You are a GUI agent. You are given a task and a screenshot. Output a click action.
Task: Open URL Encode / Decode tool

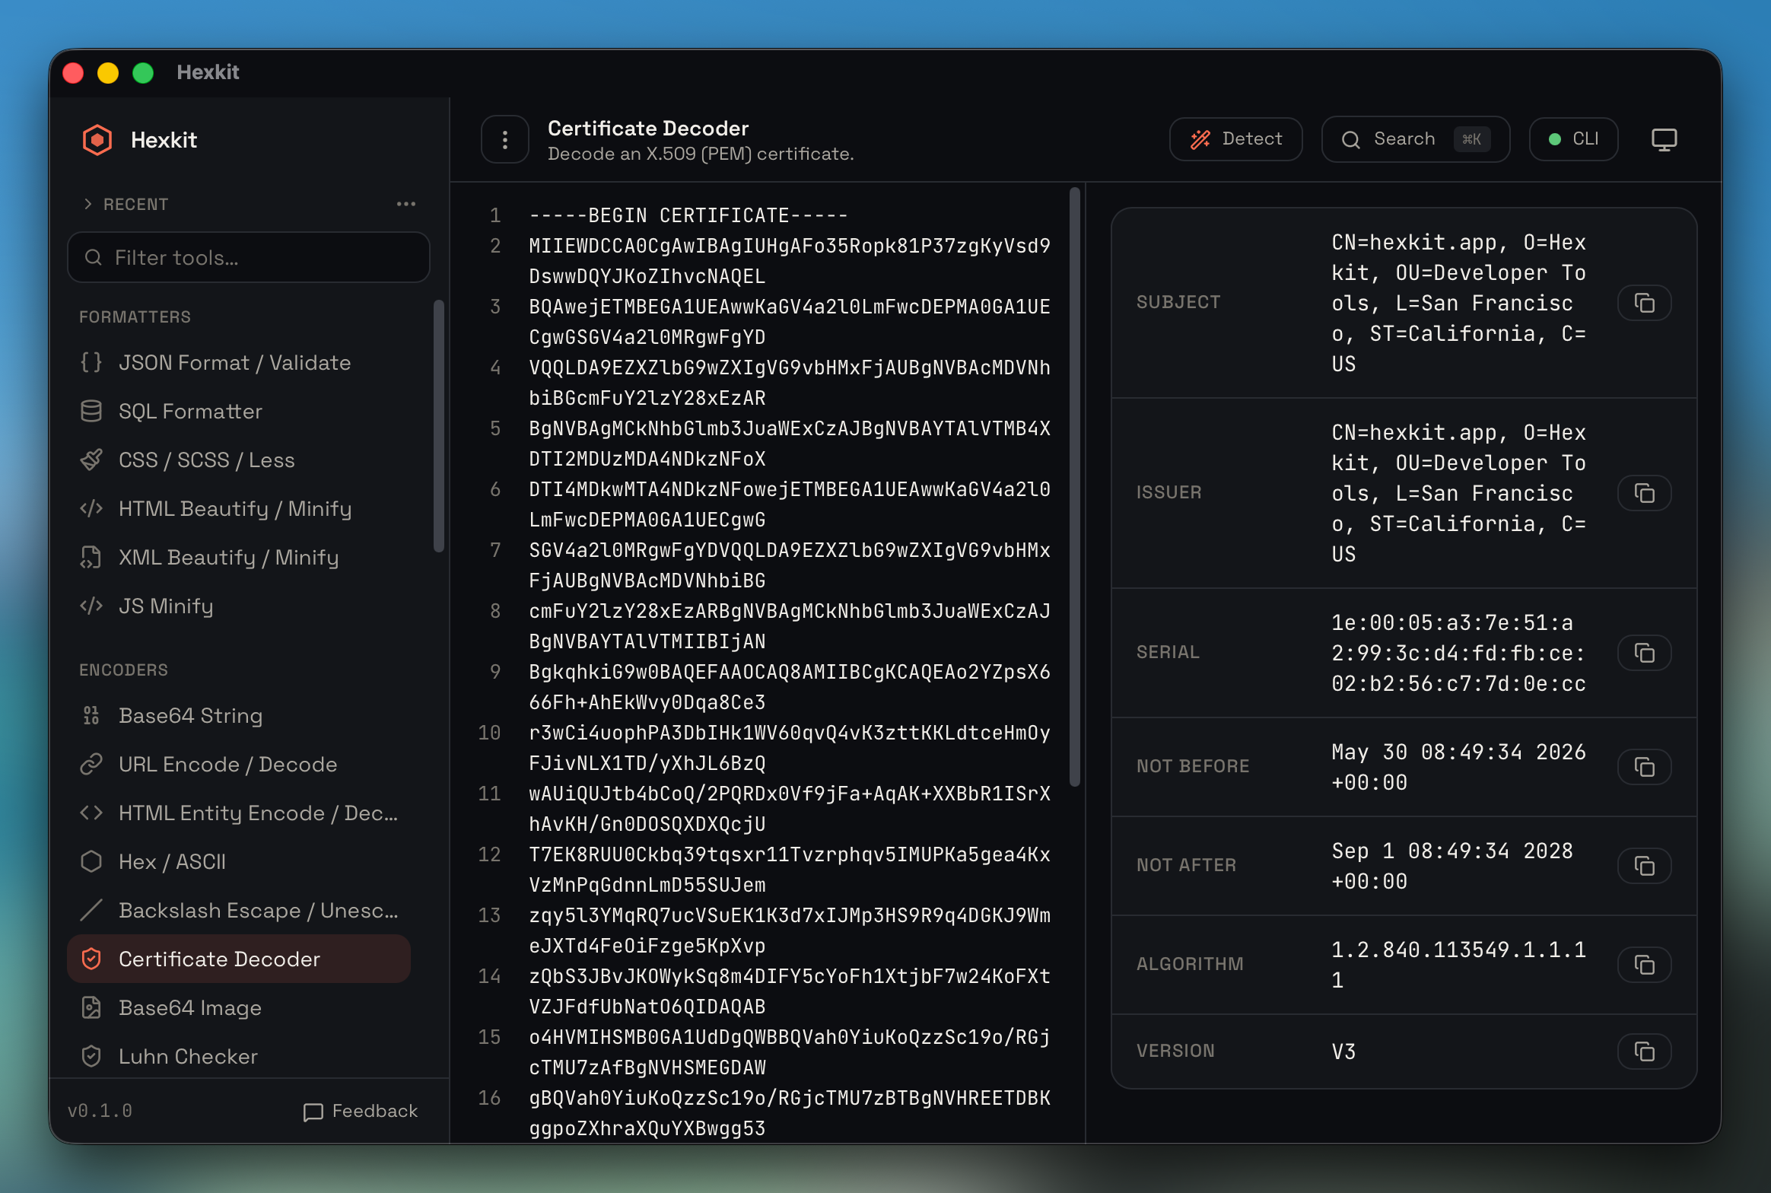(239, 764)
